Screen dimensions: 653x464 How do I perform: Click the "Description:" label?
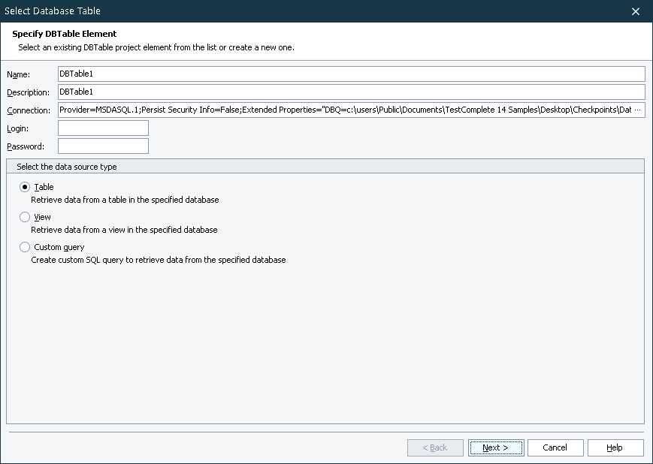(28, 92)
